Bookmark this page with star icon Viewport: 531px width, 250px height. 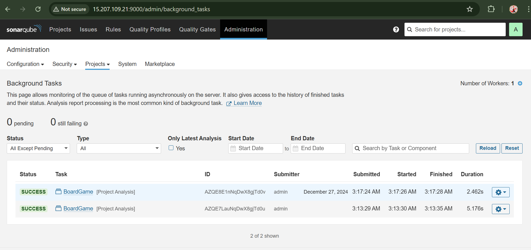click(x=469, y=9)
